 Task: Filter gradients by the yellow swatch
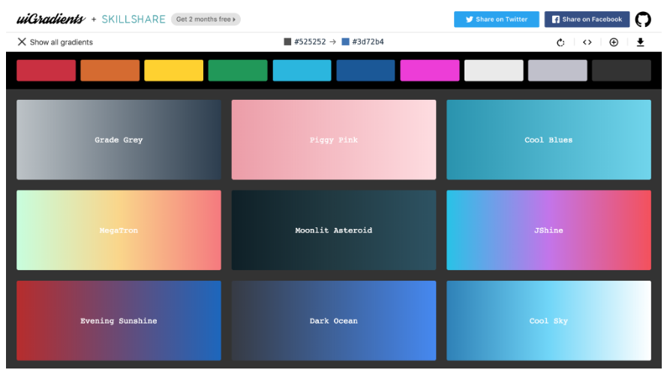click(x=173, y=71)
